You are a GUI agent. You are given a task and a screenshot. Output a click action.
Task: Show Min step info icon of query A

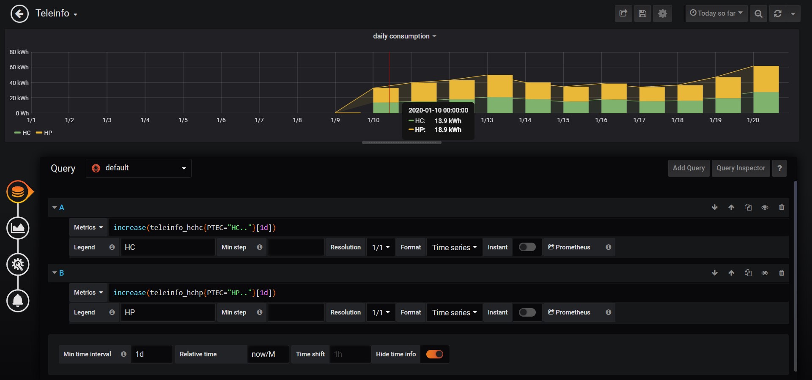pyautogui.click(x=260, y=247)
